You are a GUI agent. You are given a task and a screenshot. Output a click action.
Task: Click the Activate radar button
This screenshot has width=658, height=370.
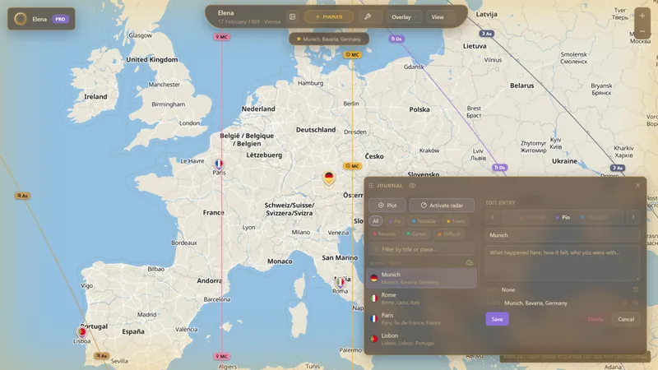(x=442, y=205)
